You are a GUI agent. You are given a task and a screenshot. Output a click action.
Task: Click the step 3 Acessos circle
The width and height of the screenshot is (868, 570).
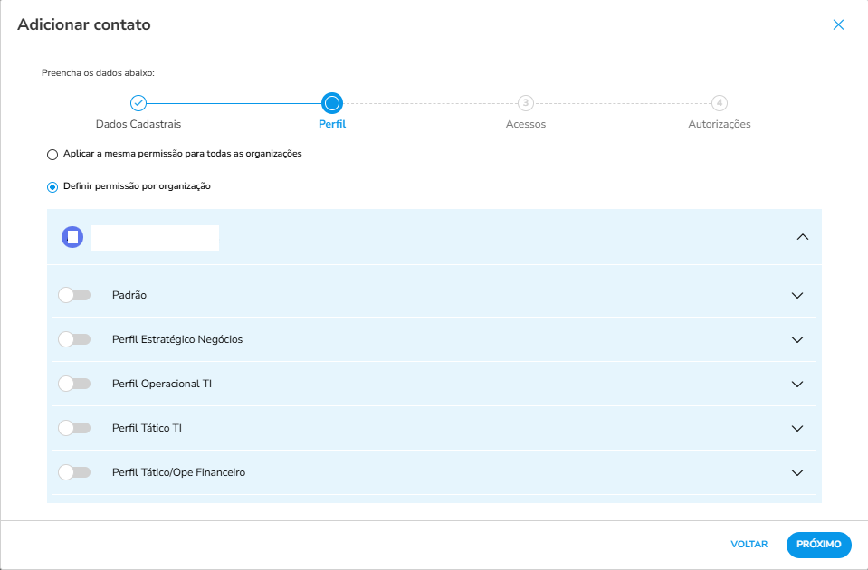click(525, 103)
